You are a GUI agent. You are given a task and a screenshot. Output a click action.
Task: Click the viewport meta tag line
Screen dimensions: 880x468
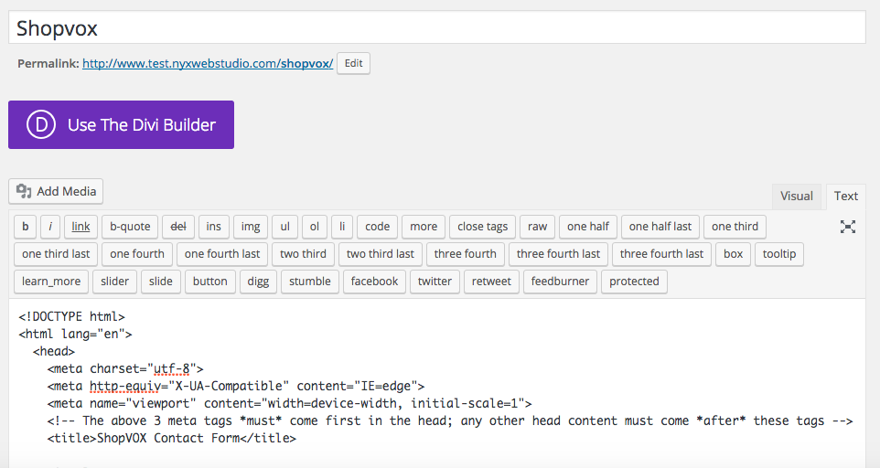(290, 403)
